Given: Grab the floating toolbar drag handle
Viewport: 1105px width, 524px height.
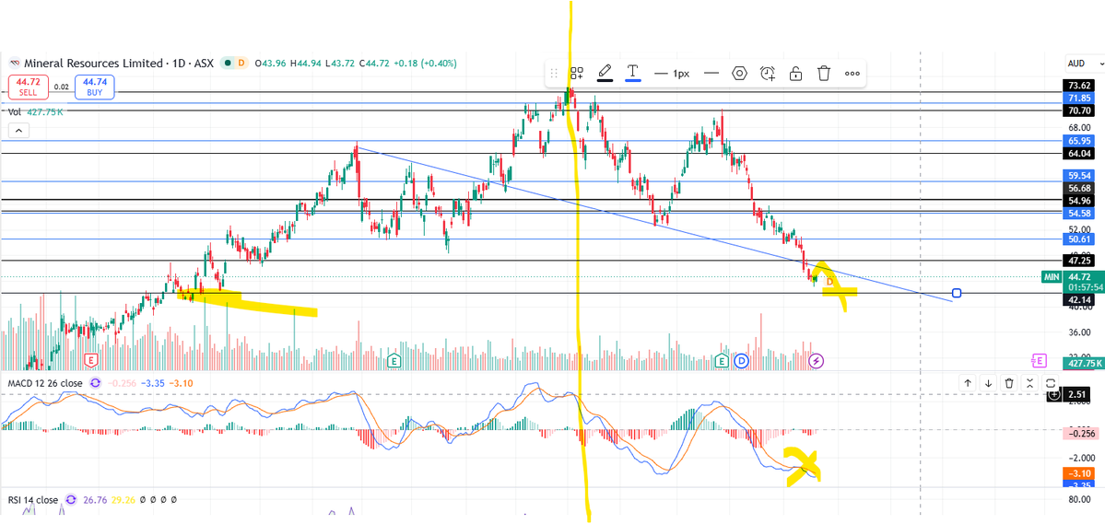Looking at the screenshot, I should 555,74.
